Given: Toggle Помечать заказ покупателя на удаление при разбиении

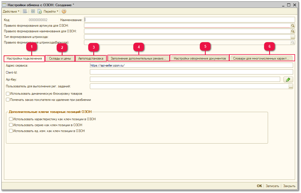Looking at the screenshot, I should pyautogui.click(x=8, y=100).
